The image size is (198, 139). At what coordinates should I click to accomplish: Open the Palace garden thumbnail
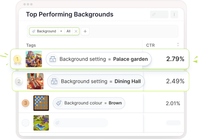click(x=34, y=59)
